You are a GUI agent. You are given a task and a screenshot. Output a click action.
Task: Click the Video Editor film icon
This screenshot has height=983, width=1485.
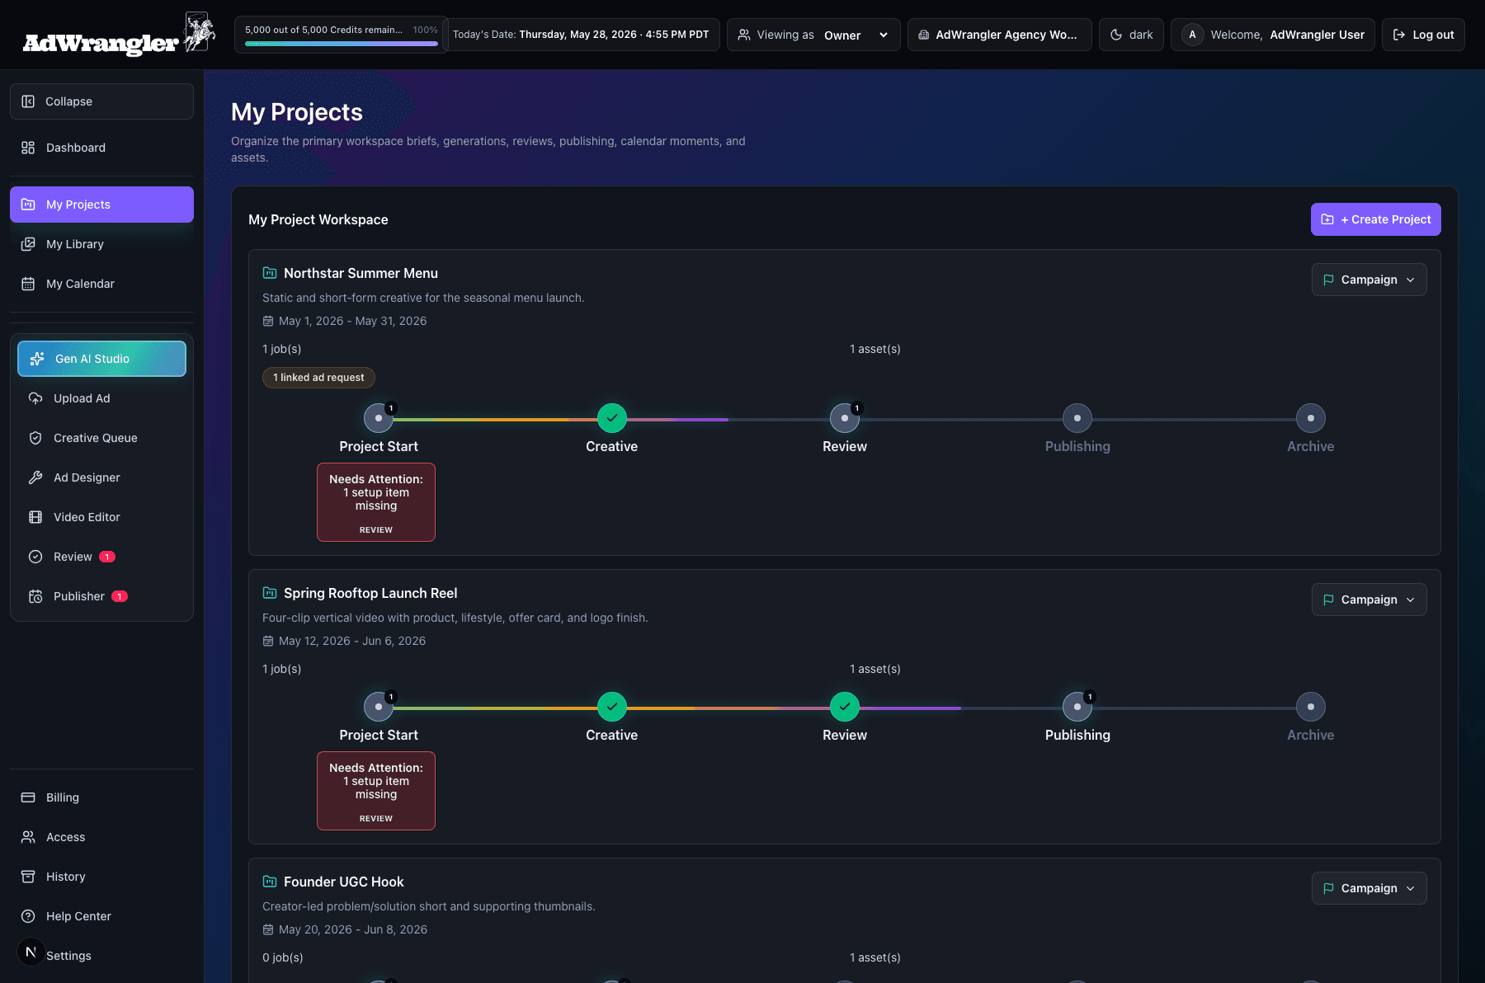35,517
